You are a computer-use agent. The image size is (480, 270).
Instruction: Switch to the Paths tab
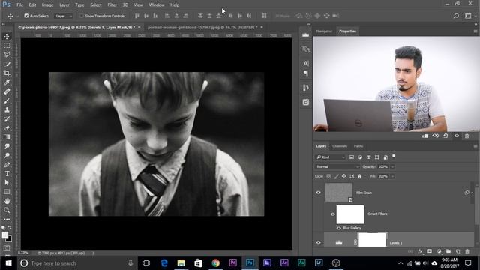(x=358, y=146)
